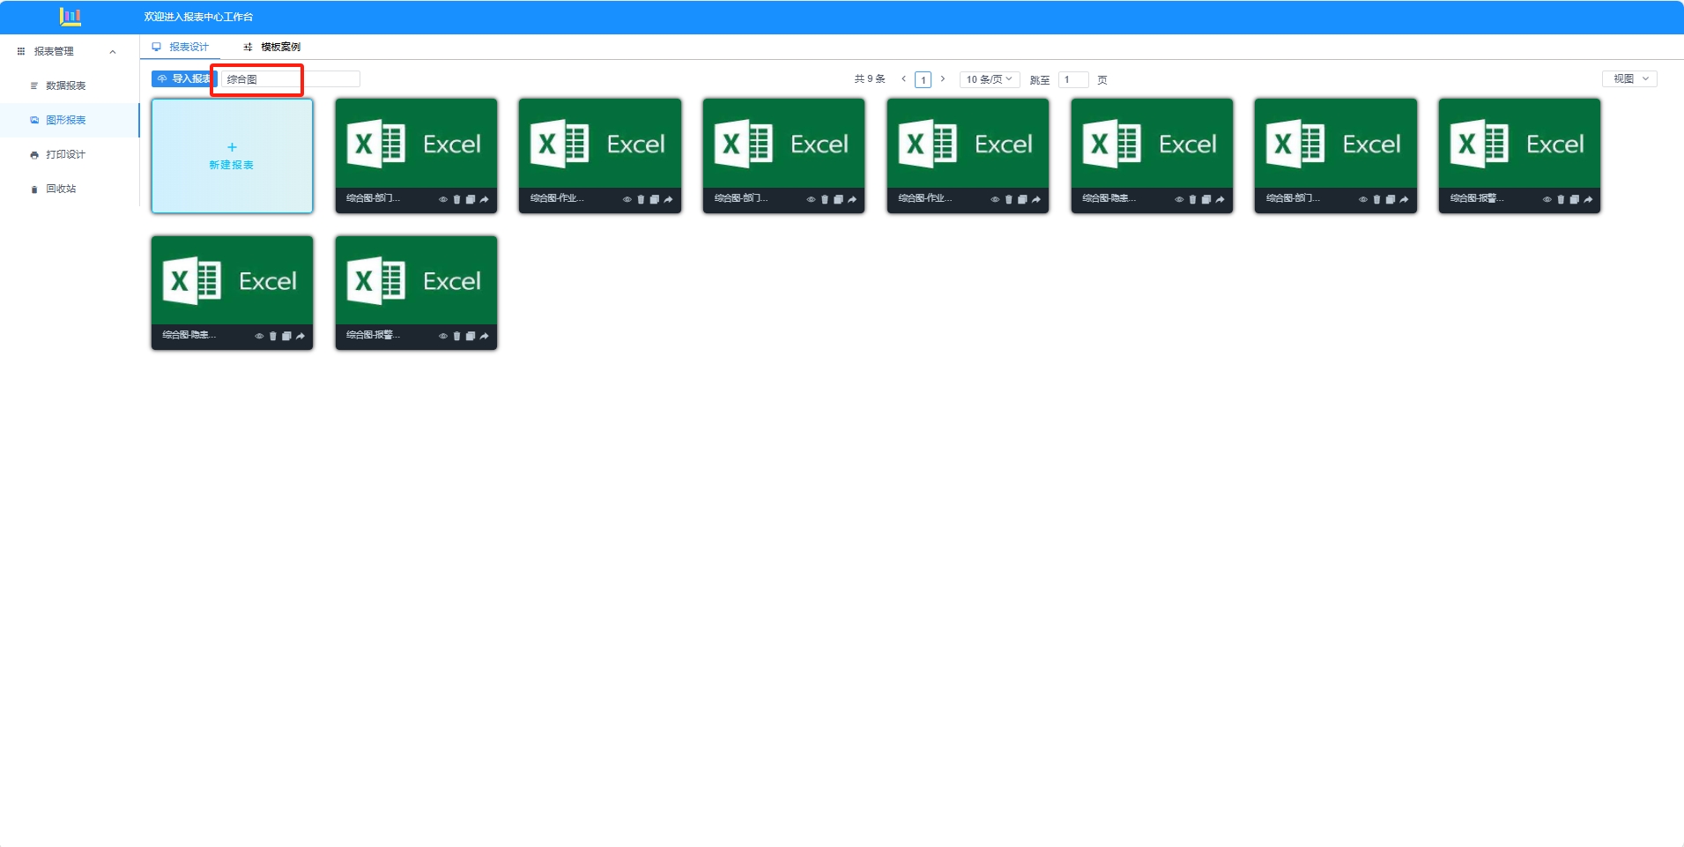Viewport: 1684px width, 847px height.
Task: Delete the third 综合图-部门 report card
Action: click(1376, 199)
